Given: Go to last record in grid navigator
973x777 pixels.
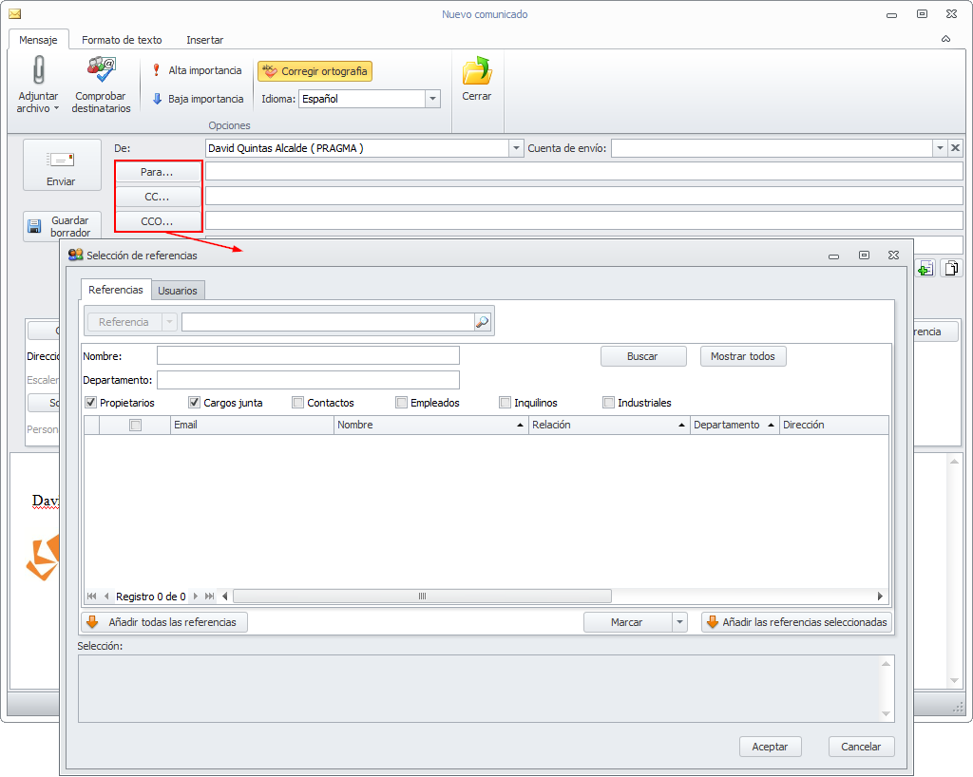Looking at the screenshot, I should tap(210, 596).
